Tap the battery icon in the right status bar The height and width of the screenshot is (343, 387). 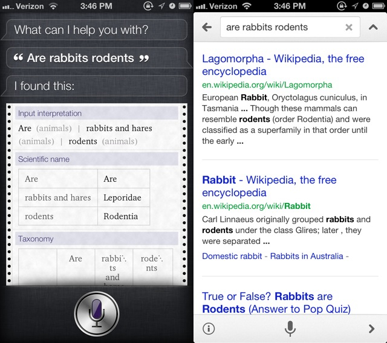pos(379,6)
